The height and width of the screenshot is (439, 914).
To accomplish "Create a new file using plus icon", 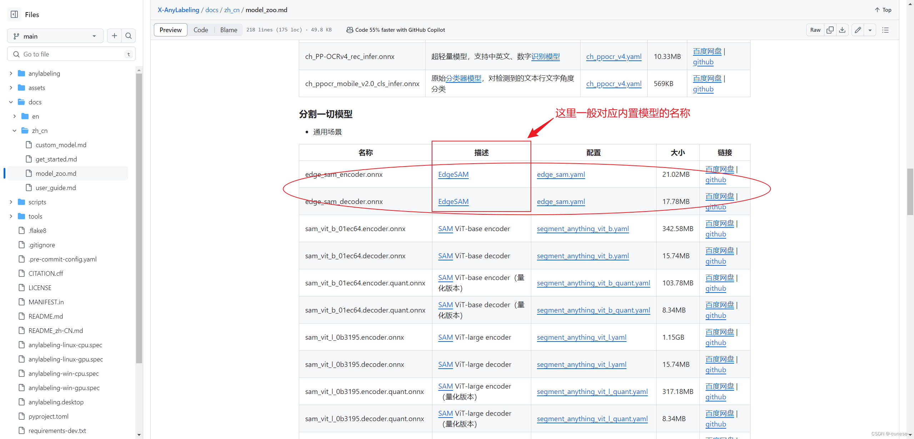I will click(x=114, y=36).
